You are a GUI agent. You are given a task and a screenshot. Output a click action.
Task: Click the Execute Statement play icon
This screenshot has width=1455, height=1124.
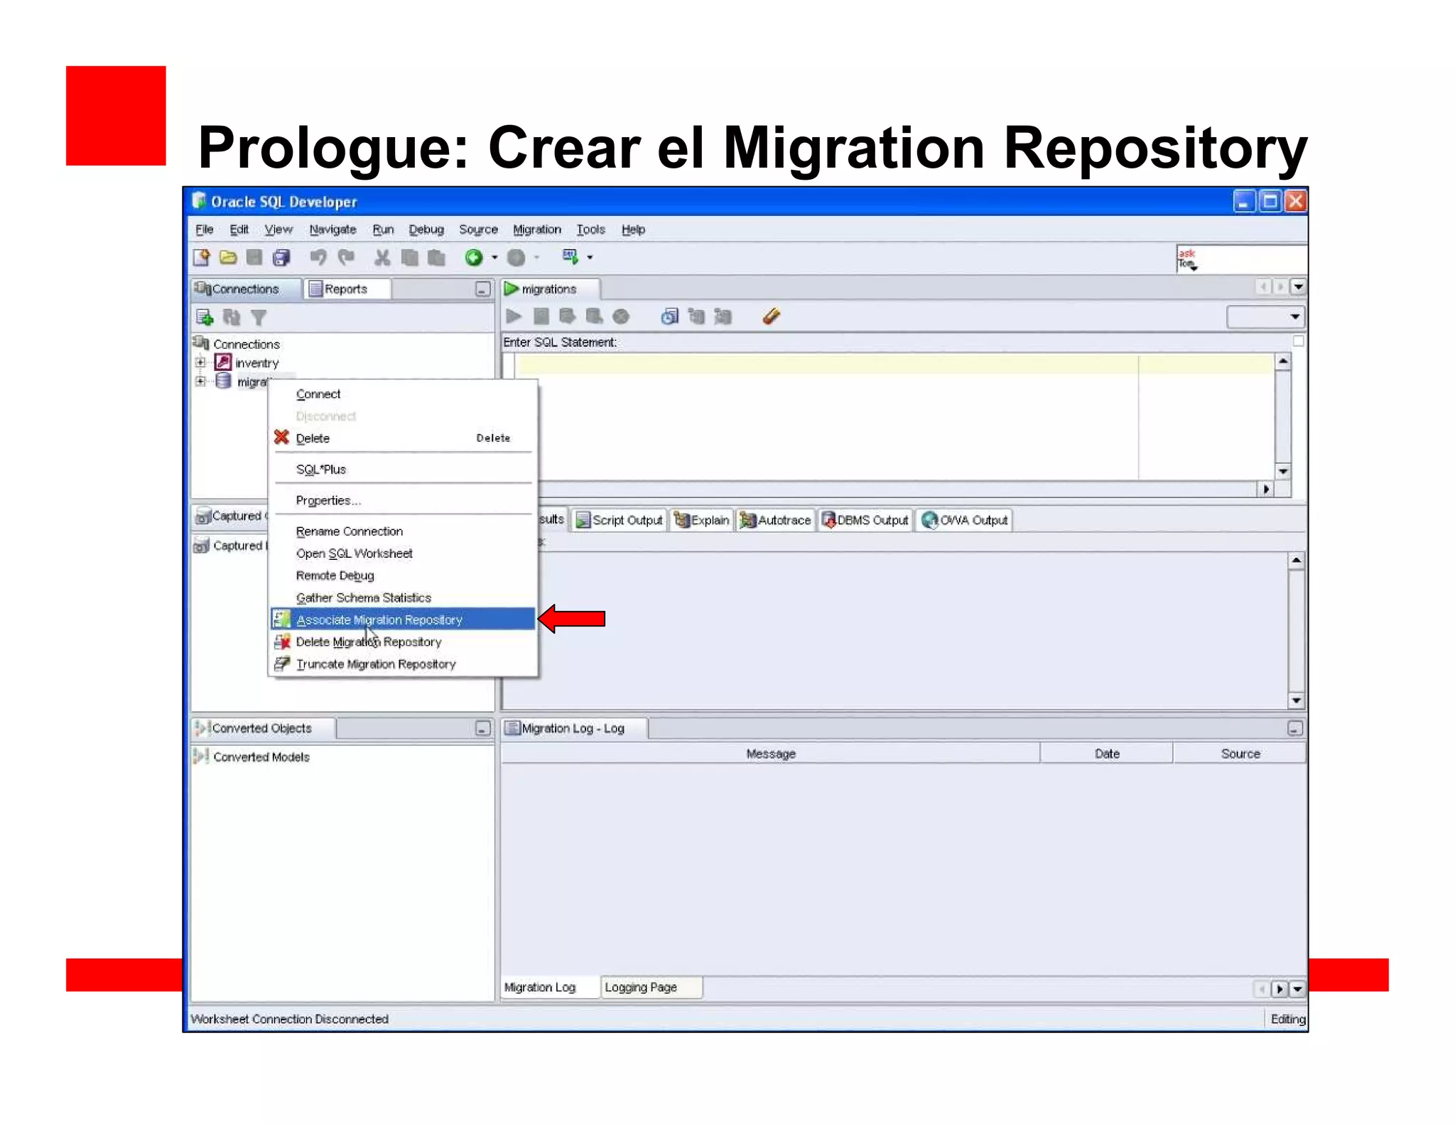coord(514,316)
